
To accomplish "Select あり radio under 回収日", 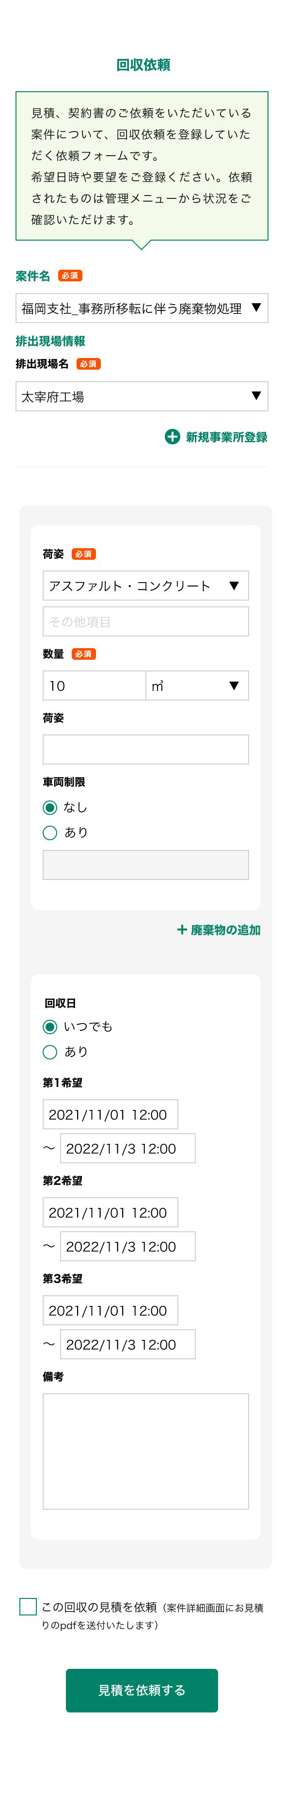I will point(49,1052).
